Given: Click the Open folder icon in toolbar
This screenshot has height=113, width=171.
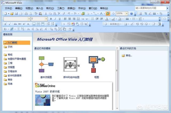Looking at the screenshot, I should [12, 14].
